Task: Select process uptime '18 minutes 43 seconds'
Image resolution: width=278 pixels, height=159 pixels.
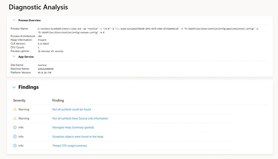Action: pos(51,51)
